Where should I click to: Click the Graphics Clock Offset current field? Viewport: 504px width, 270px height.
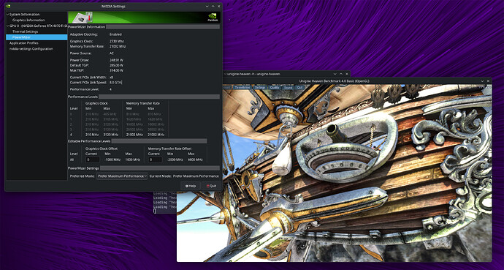point(92,160)
